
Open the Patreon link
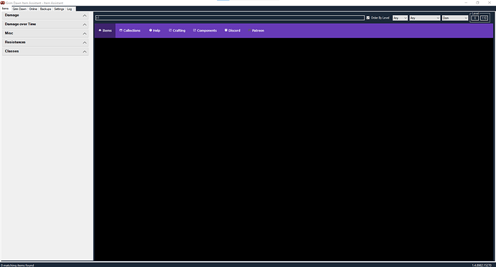coord(256,31)
